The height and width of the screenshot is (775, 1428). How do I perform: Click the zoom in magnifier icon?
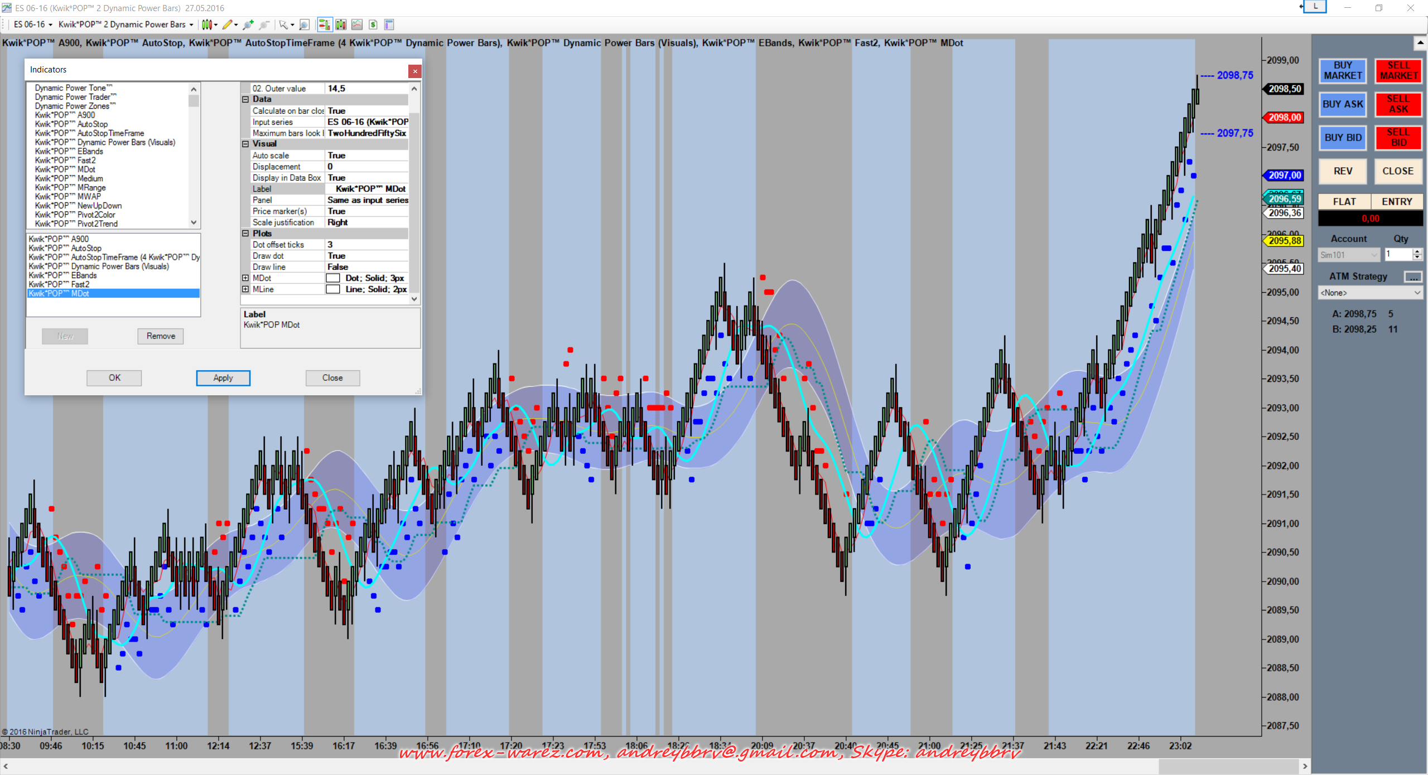pyautogui.click(x=248, y=25)
